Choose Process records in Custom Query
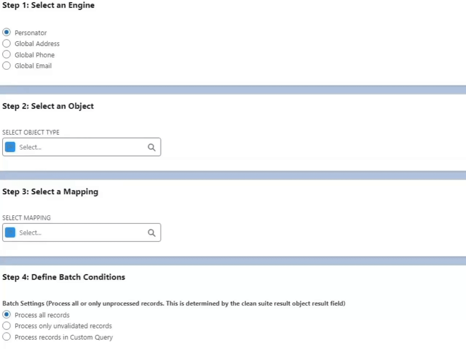This screenshot has width=466, height=349. tap(6, 337)
